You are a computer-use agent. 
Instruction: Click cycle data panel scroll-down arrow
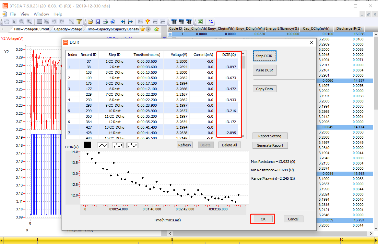pyautogui.click(x=376, y=228)
